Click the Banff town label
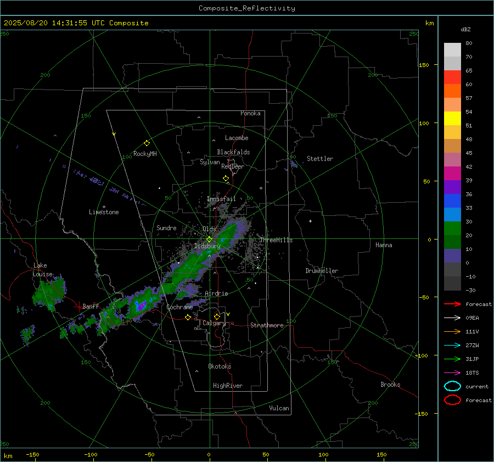The width and height of the screenshot is (494, 462). pyautogui.click(x=91, y=307)
